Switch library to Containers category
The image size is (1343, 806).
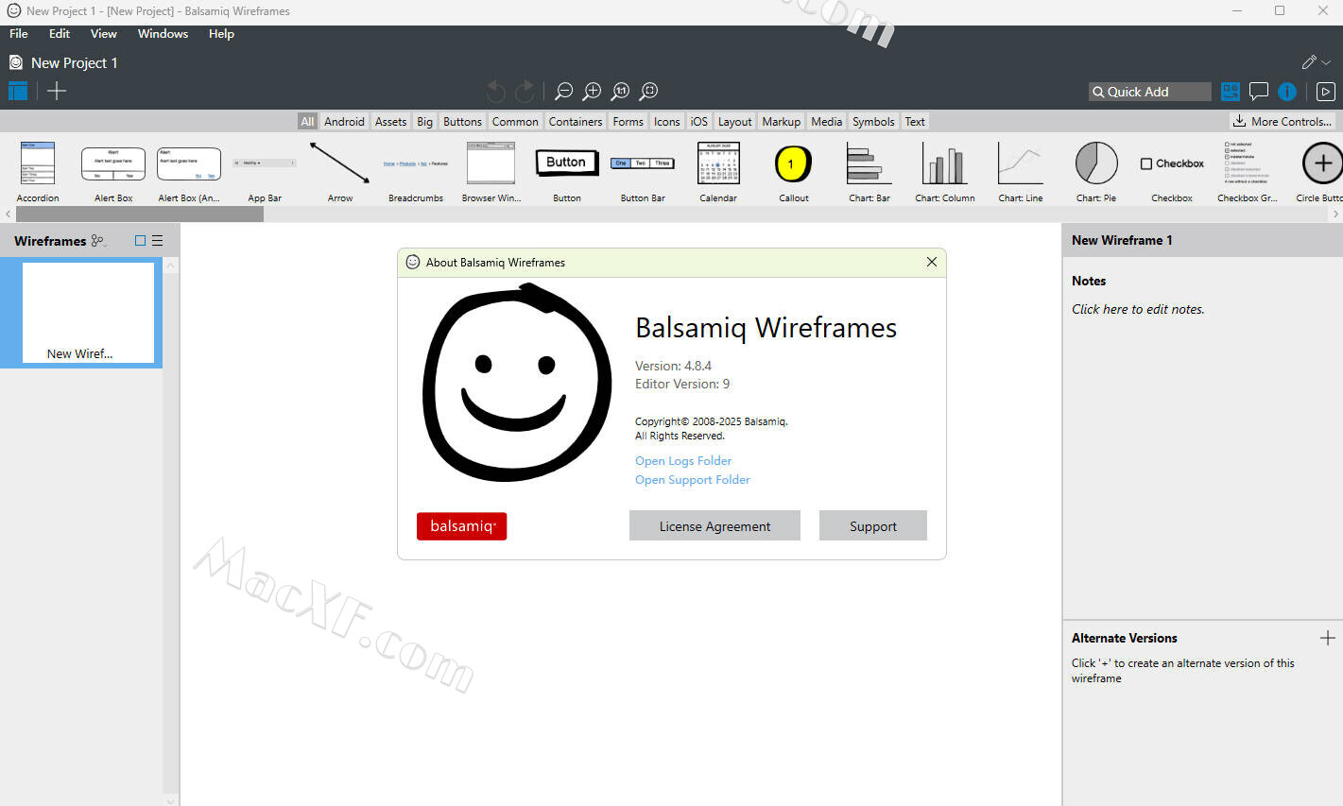coord(576,121)
